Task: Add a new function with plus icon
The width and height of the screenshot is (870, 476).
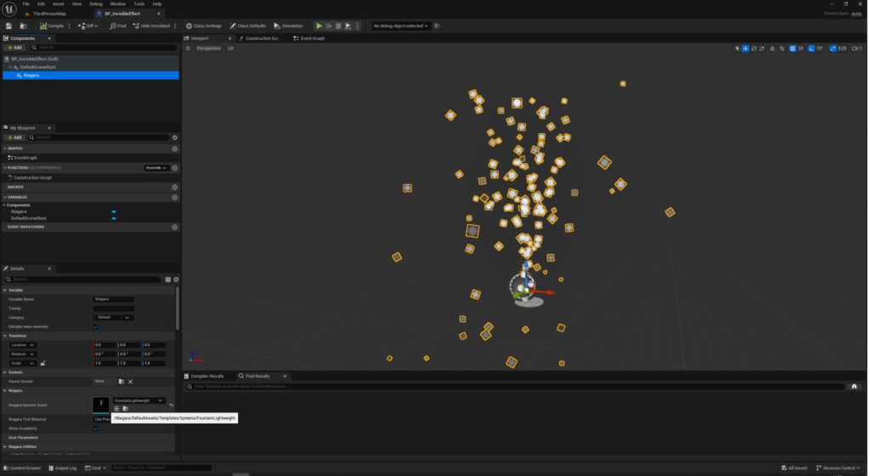Action: click(x=175, y=168)
